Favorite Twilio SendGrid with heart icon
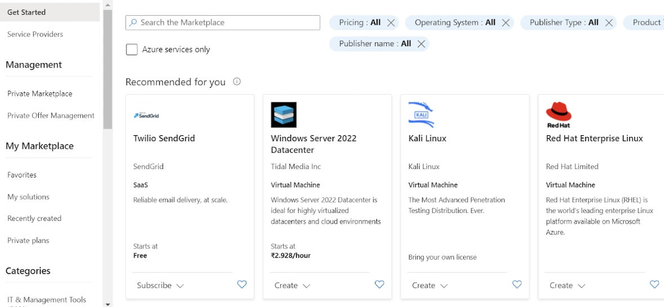 (x=242, y=285)
